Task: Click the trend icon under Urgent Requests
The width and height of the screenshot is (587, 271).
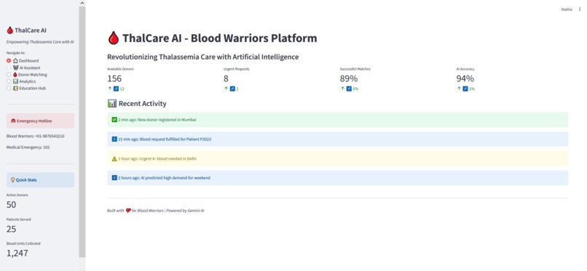Action: [x=232, y=89]
